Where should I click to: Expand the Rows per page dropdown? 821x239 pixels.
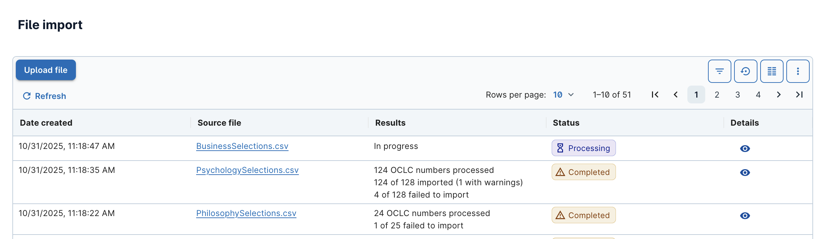point(563,95)
